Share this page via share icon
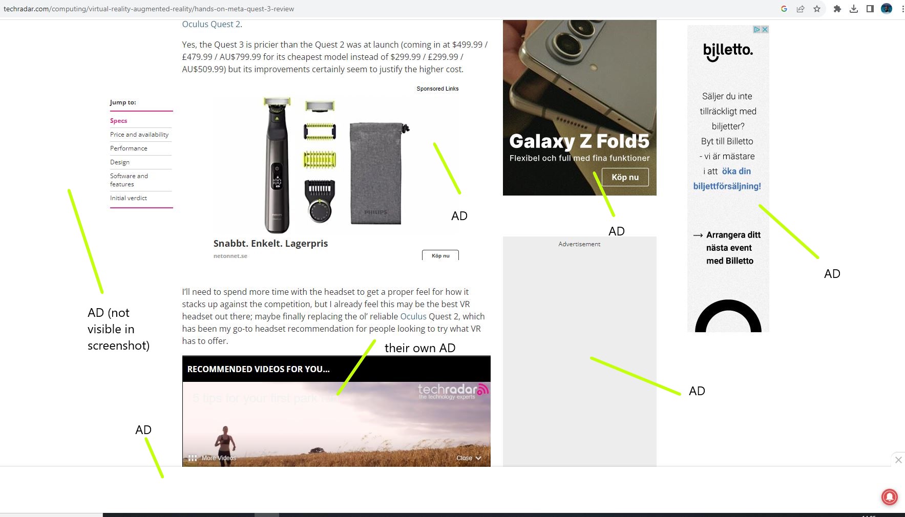Viewport: 905px width, 517px height. pos(801,9)
